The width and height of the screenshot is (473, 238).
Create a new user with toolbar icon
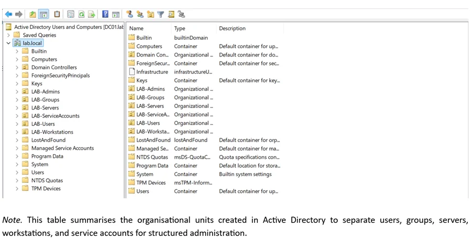(x=130, y=14)
